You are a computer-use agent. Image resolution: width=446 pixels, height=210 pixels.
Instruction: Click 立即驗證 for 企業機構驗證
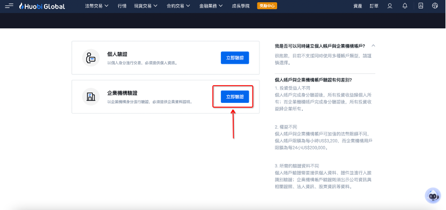point(235,96)
